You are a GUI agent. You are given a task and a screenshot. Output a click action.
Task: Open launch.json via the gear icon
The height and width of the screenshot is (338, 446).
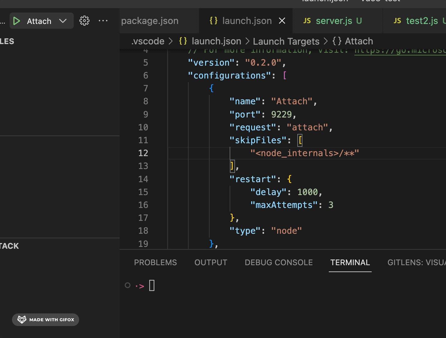(84, 21)
